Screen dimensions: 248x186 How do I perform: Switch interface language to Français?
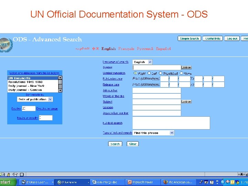126,49
